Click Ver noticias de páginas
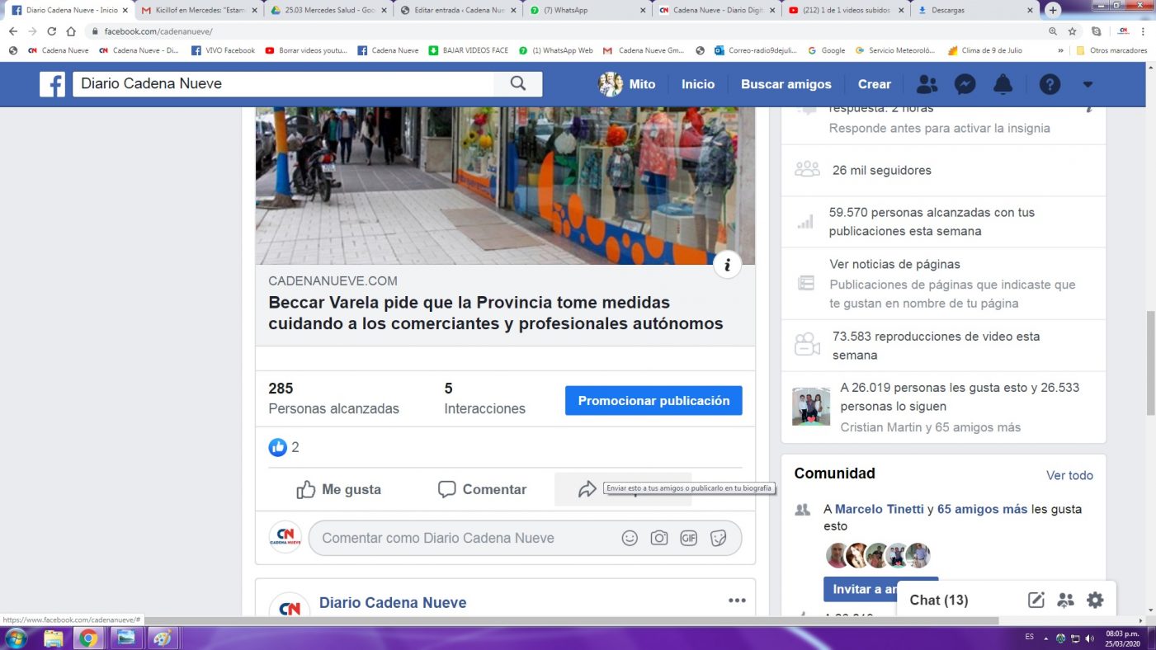1156x650 pixels. click(x=895, y=264)
